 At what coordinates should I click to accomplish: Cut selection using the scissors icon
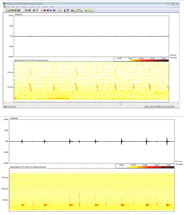(23, 10)
